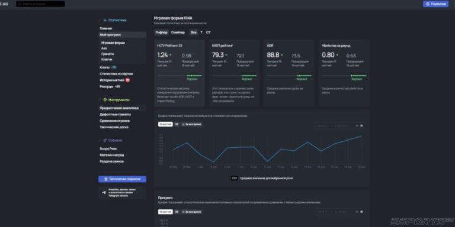Image resolution: width=455 pixels, height=227 pixels.
Task: Click the События section icon
Action: (105, 140)
